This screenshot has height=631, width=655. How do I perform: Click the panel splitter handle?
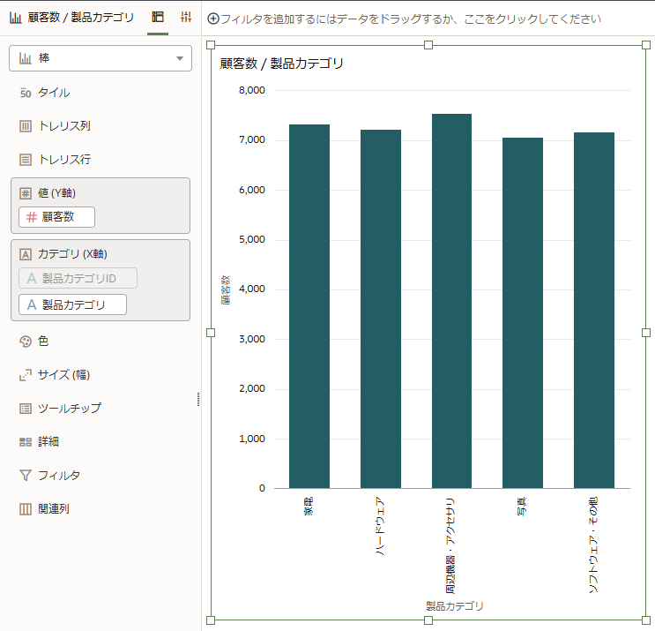click(x=198, y=400)
